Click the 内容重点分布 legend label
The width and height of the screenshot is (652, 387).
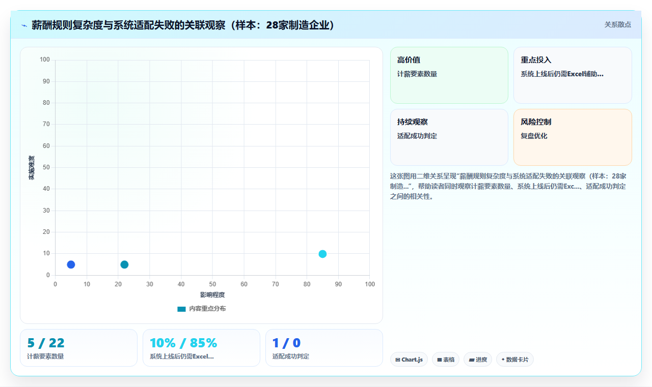(207, 309)
